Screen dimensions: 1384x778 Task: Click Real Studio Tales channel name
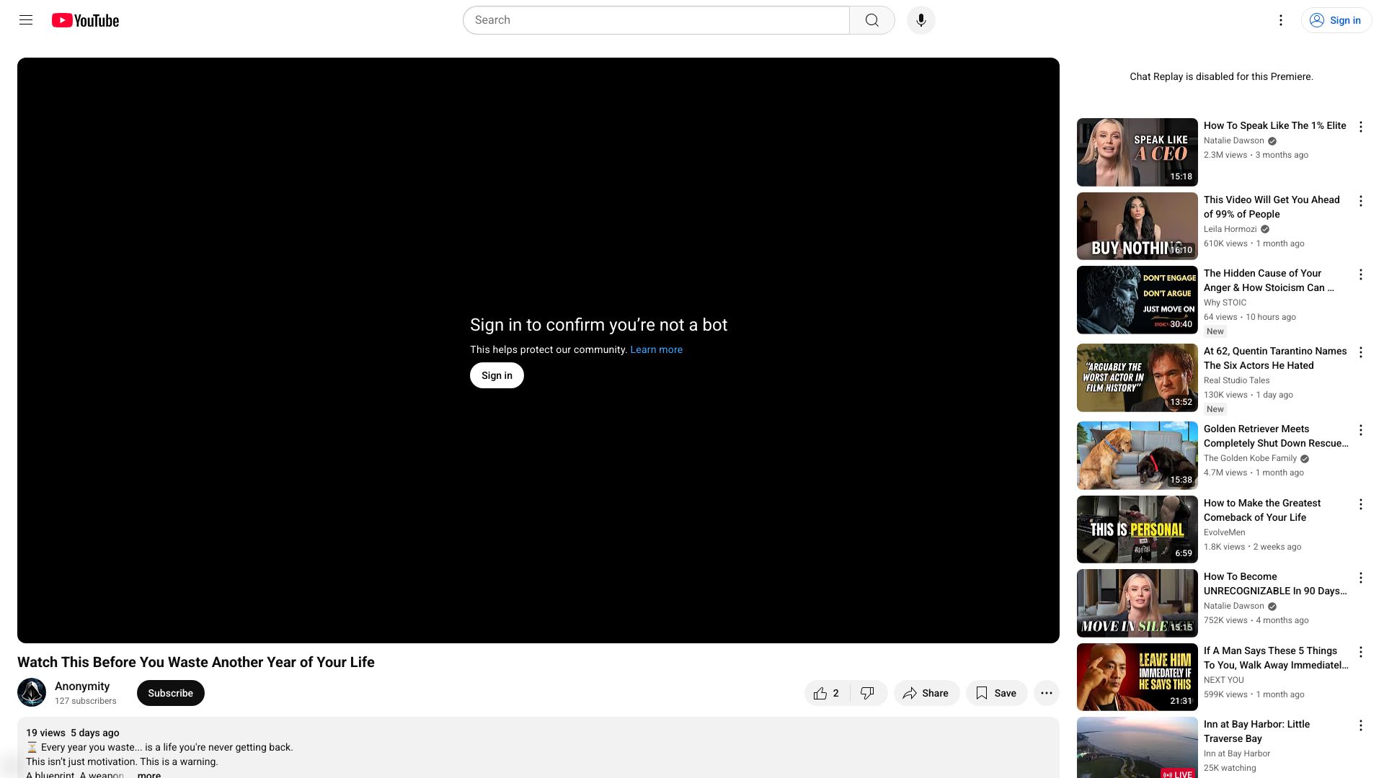click(1236, 380)
